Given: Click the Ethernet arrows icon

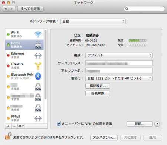Looking at the screenshot, I should [x=38, y=55].
